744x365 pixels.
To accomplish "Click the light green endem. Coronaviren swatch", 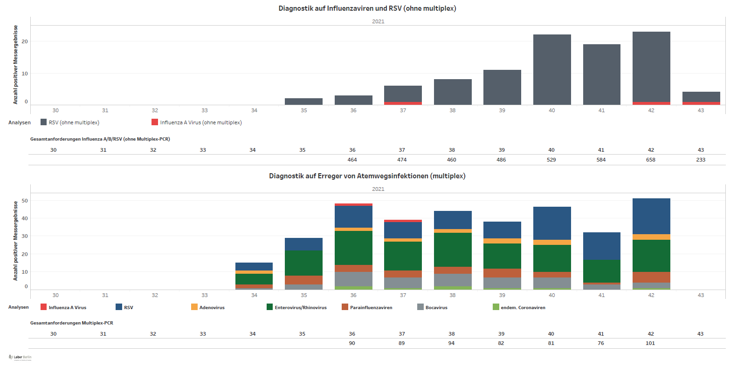I will (496, 307).
